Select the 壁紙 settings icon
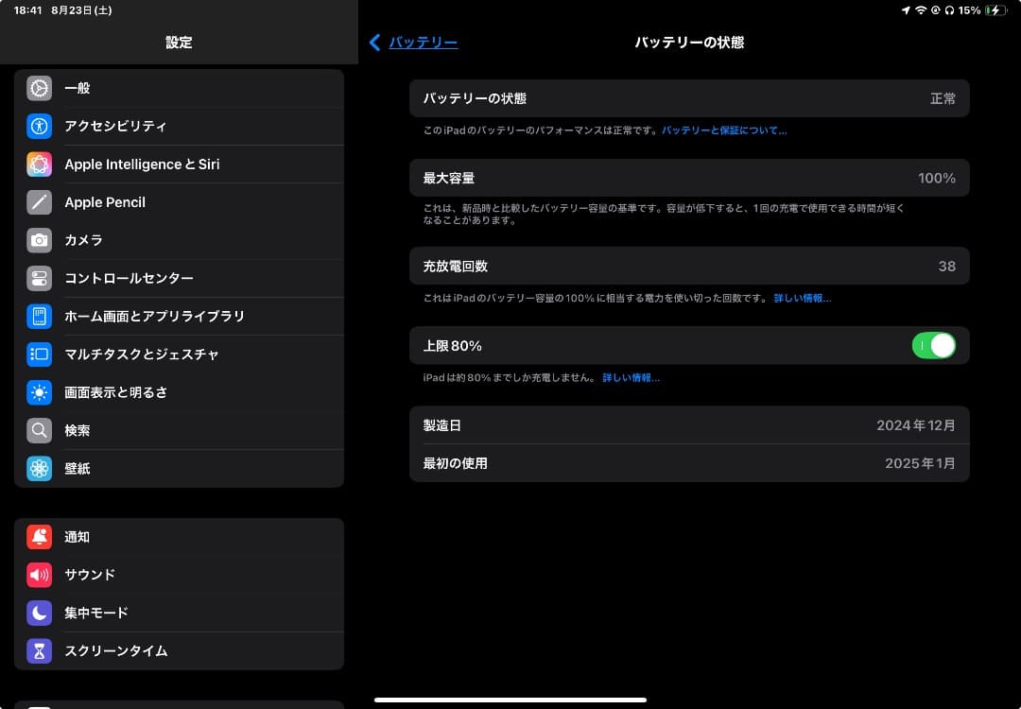 click(40, 468)
